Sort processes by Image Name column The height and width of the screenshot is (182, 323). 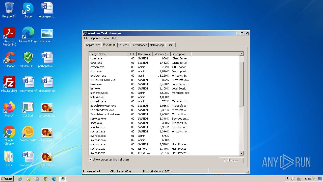coord(109,54)
